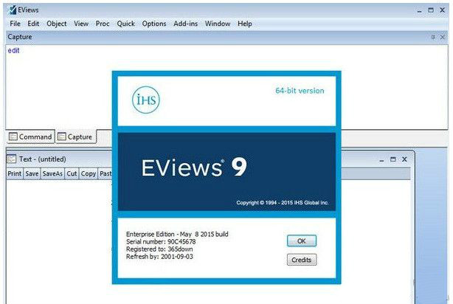Close the EViews main window

tap(442, 10)
